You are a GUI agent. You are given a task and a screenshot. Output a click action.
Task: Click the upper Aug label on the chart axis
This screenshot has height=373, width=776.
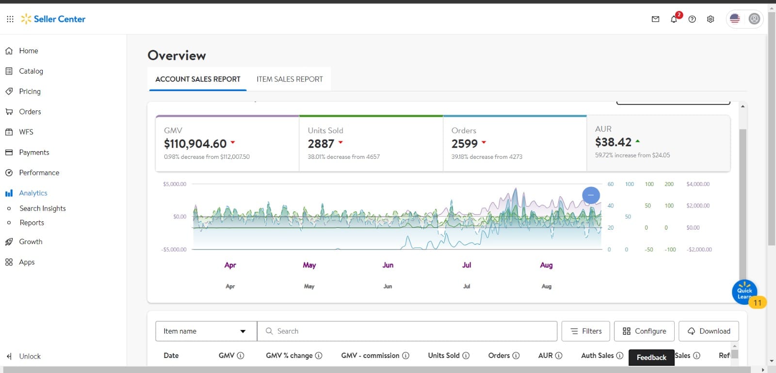tap(547, 265)
